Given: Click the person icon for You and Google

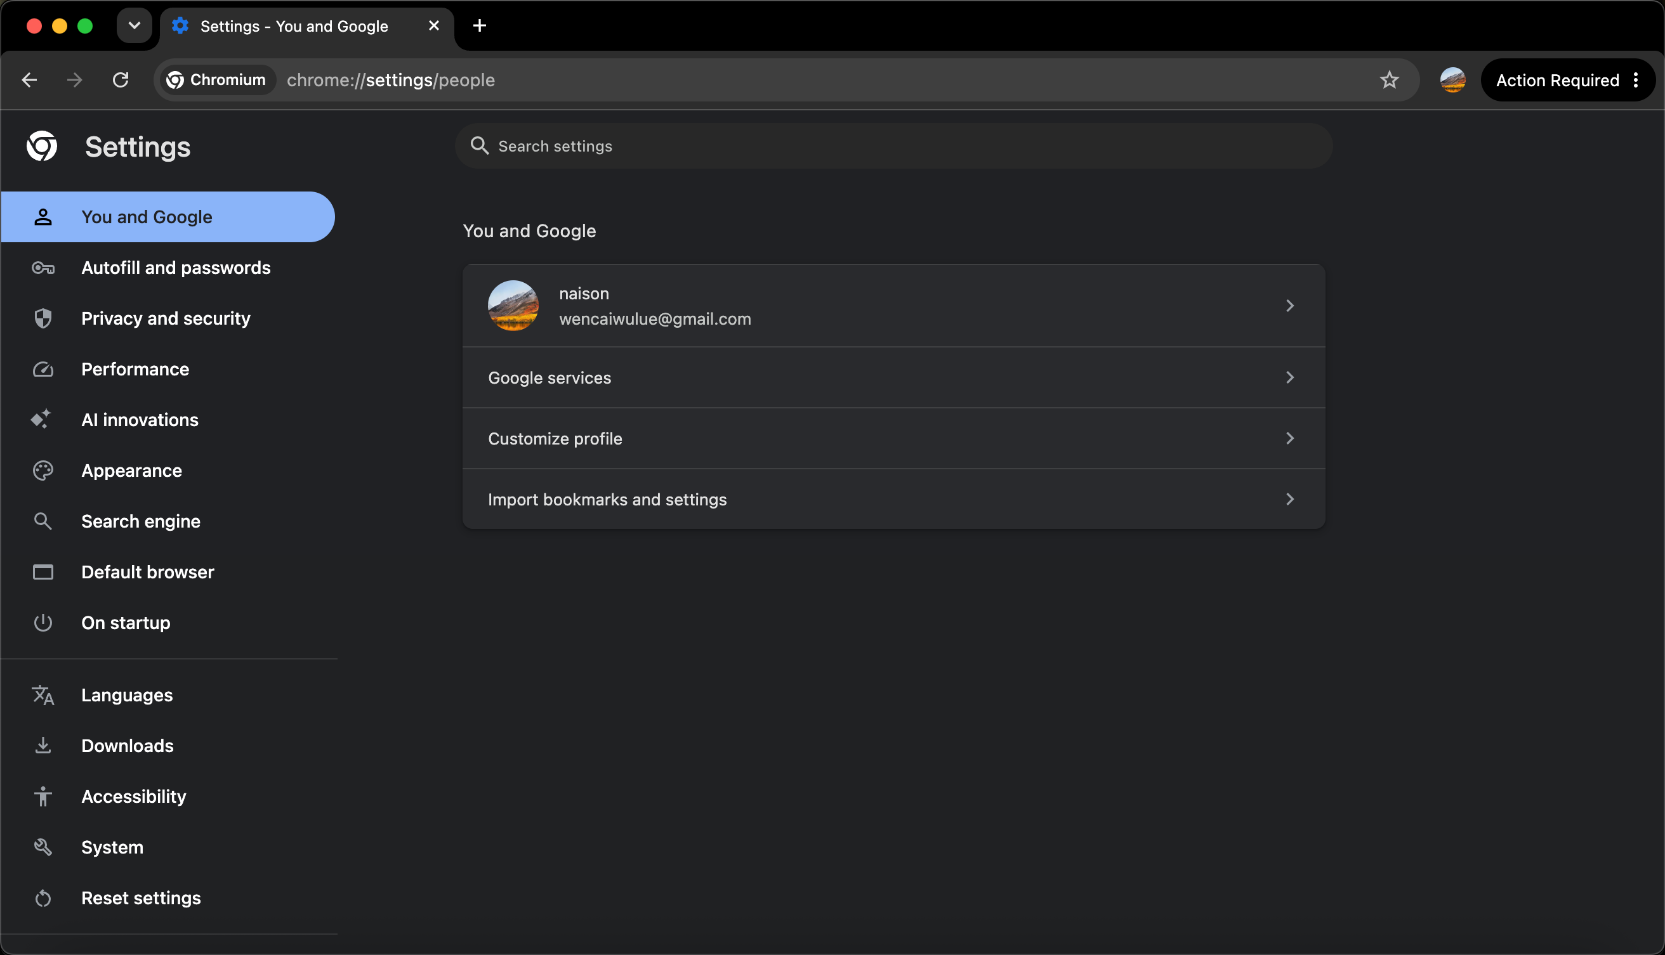Looking at the screenshot, I should coord(43,217).
